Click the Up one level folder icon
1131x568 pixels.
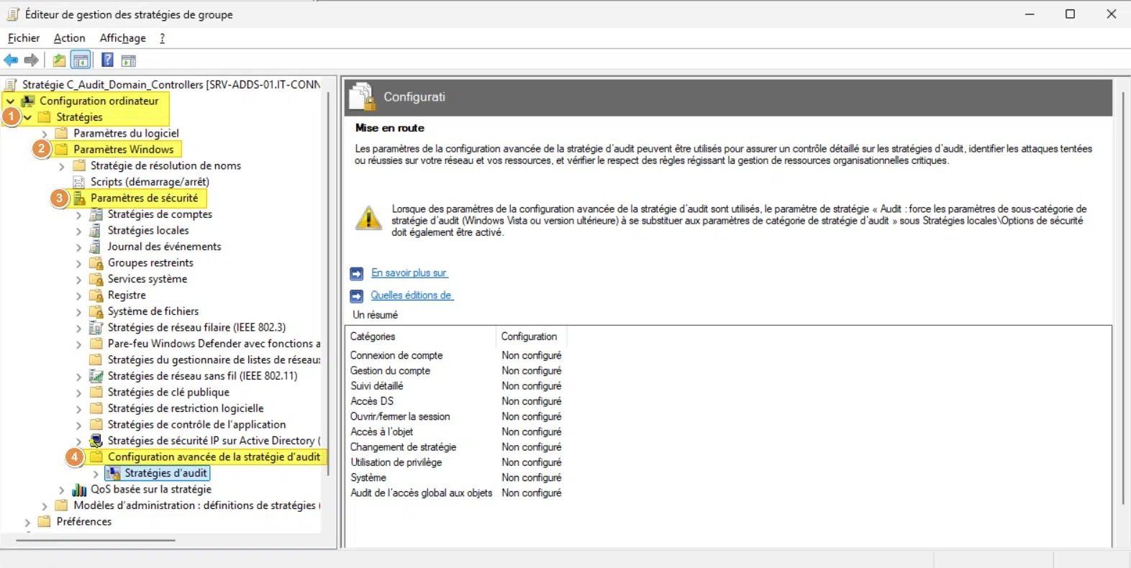[x=59, y=60]
